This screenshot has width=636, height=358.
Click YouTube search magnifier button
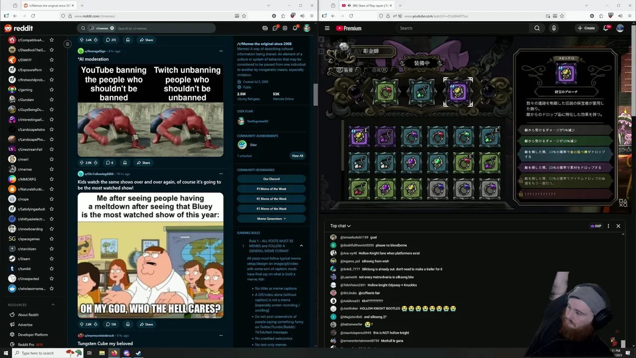(x=537, y=28)
